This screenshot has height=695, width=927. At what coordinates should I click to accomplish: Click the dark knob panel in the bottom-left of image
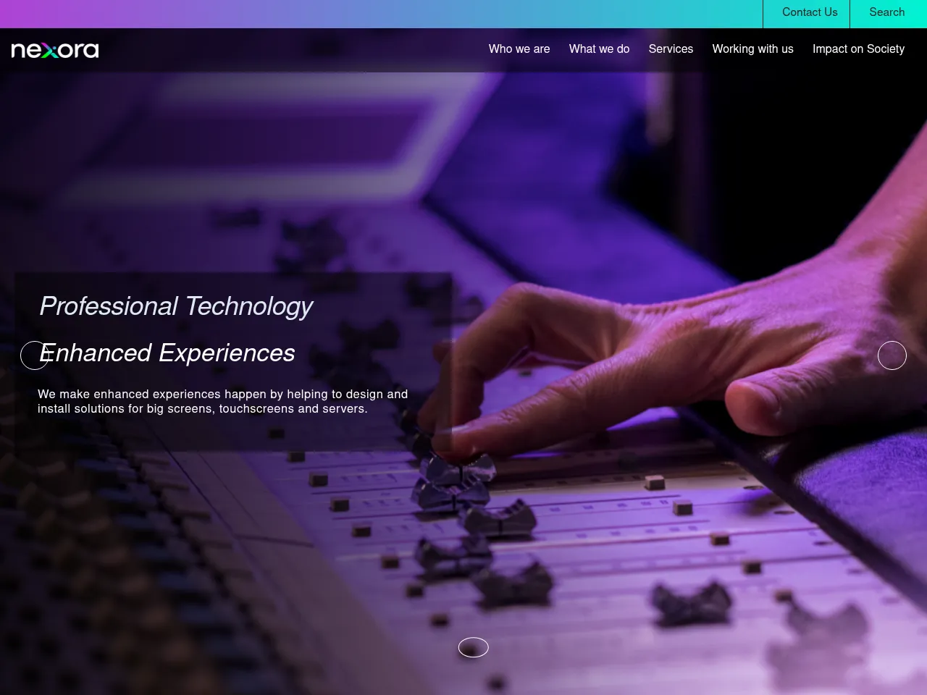tap(87, 579)
